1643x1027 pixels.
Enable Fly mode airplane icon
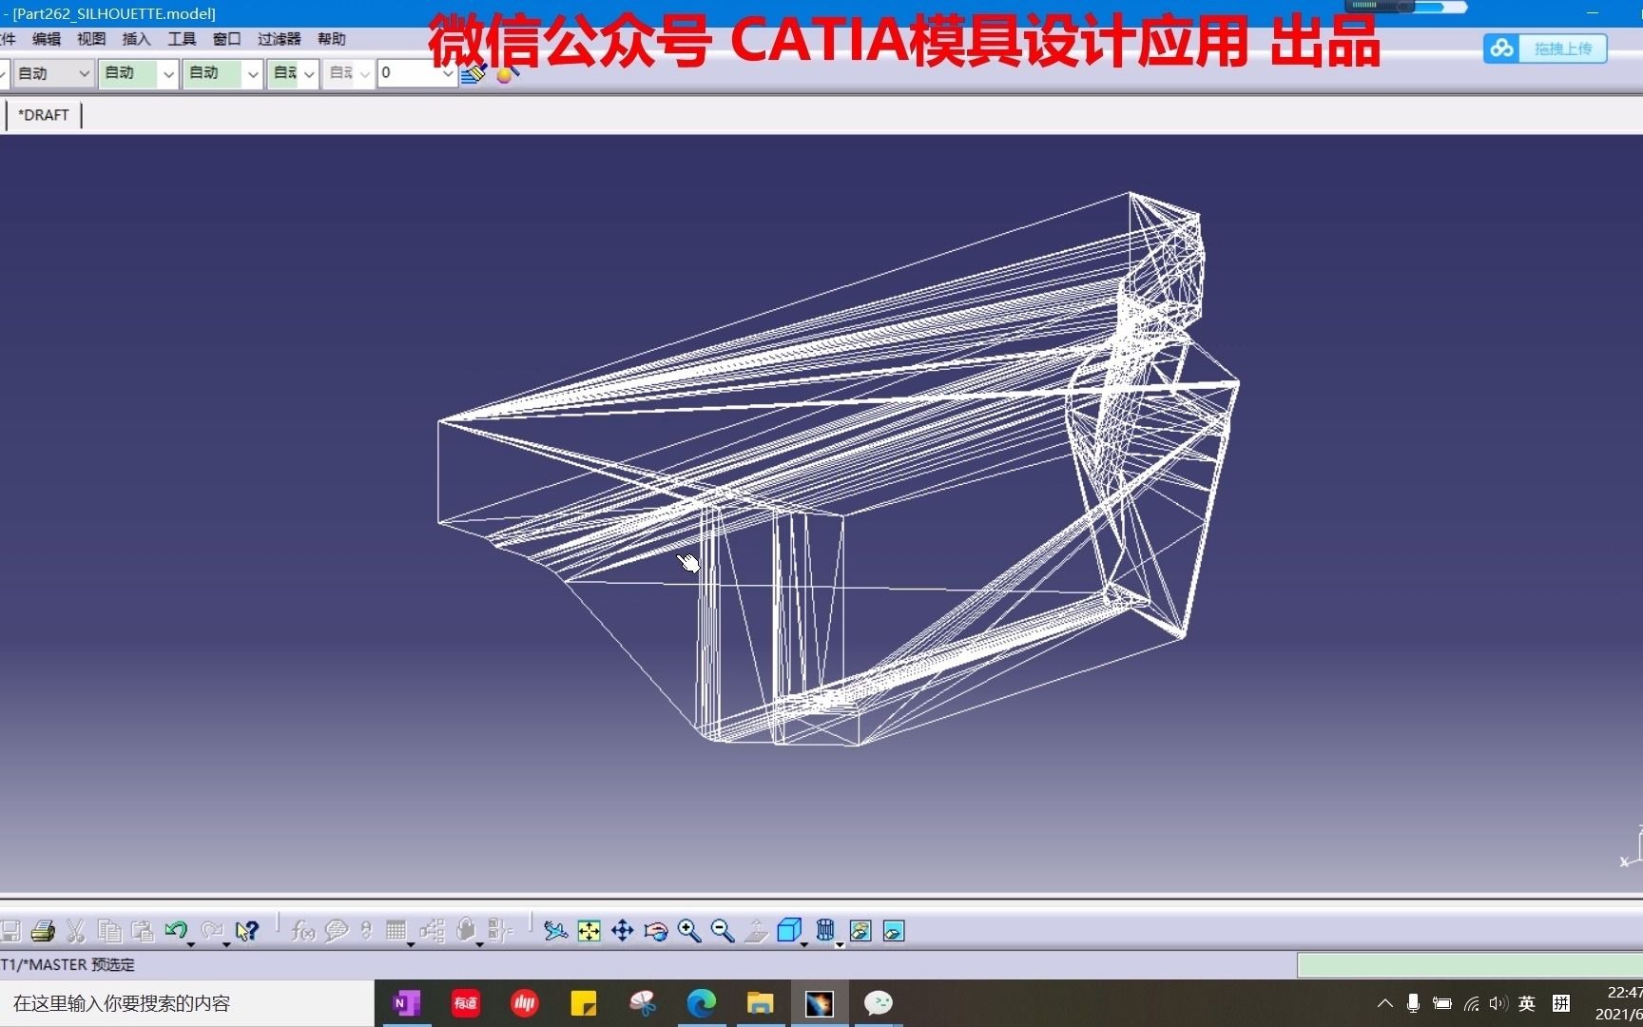coord(555,931)
